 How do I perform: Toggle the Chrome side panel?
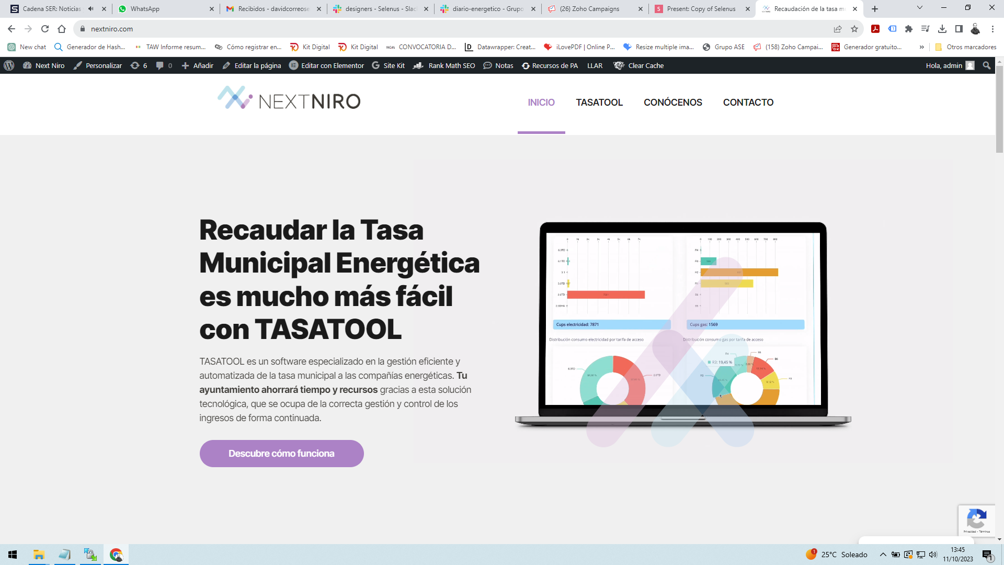[x=959, y=29]
